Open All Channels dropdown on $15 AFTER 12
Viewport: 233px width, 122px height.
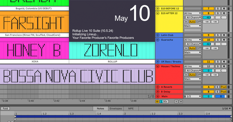[x=193, y=18]
